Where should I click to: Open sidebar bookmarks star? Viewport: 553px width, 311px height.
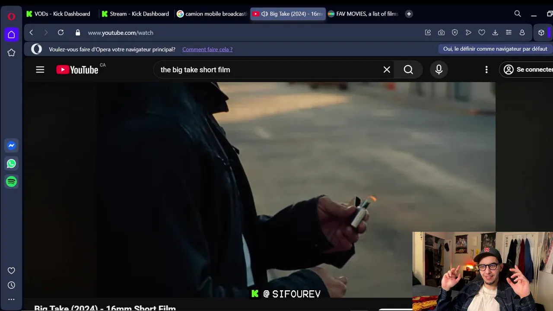click(x=11, y=53)
